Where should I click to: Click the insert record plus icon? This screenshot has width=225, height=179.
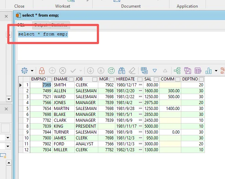(x=52, y=71)
